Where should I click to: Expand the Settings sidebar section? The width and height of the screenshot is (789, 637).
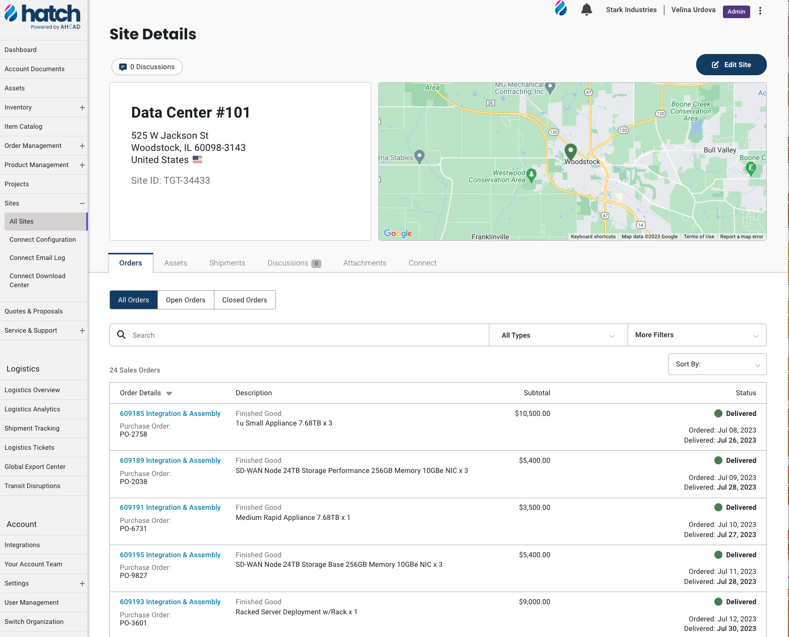82,583
